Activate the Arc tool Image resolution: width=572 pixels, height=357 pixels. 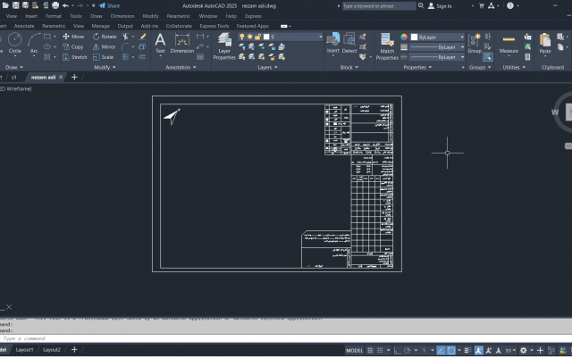tap(34, 43)
